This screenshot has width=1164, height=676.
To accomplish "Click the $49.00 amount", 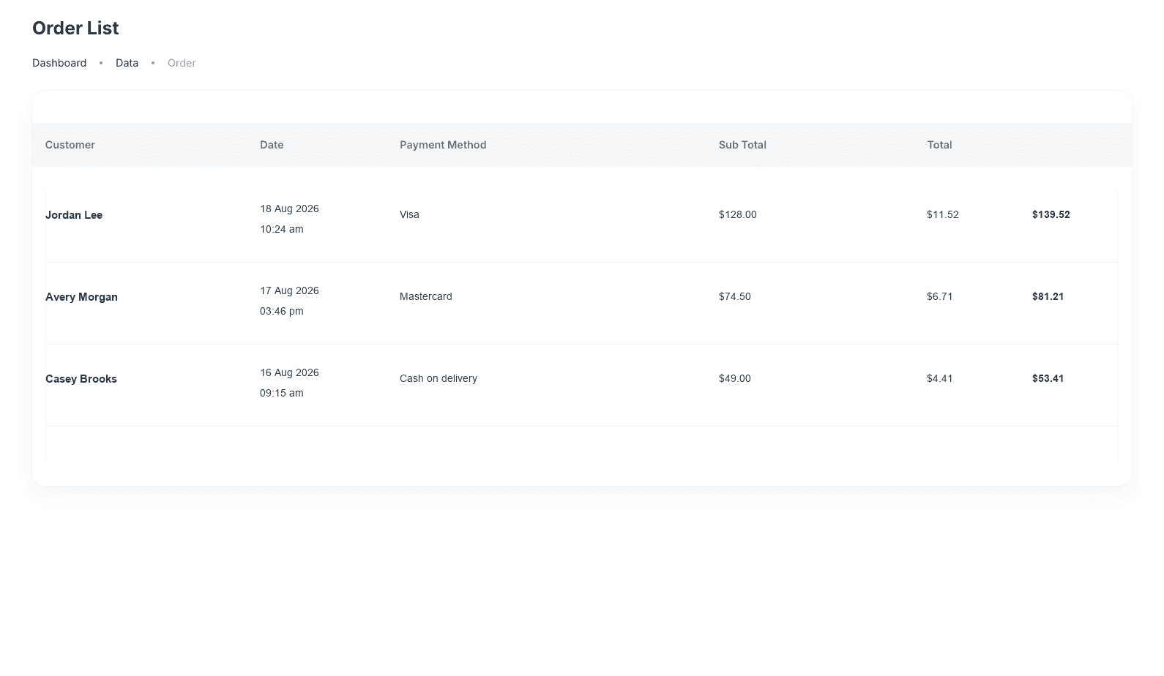I will click(x=735, y=378).
